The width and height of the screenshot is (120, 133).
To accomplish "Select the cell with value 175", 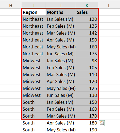I will click(x=87, y=54).
